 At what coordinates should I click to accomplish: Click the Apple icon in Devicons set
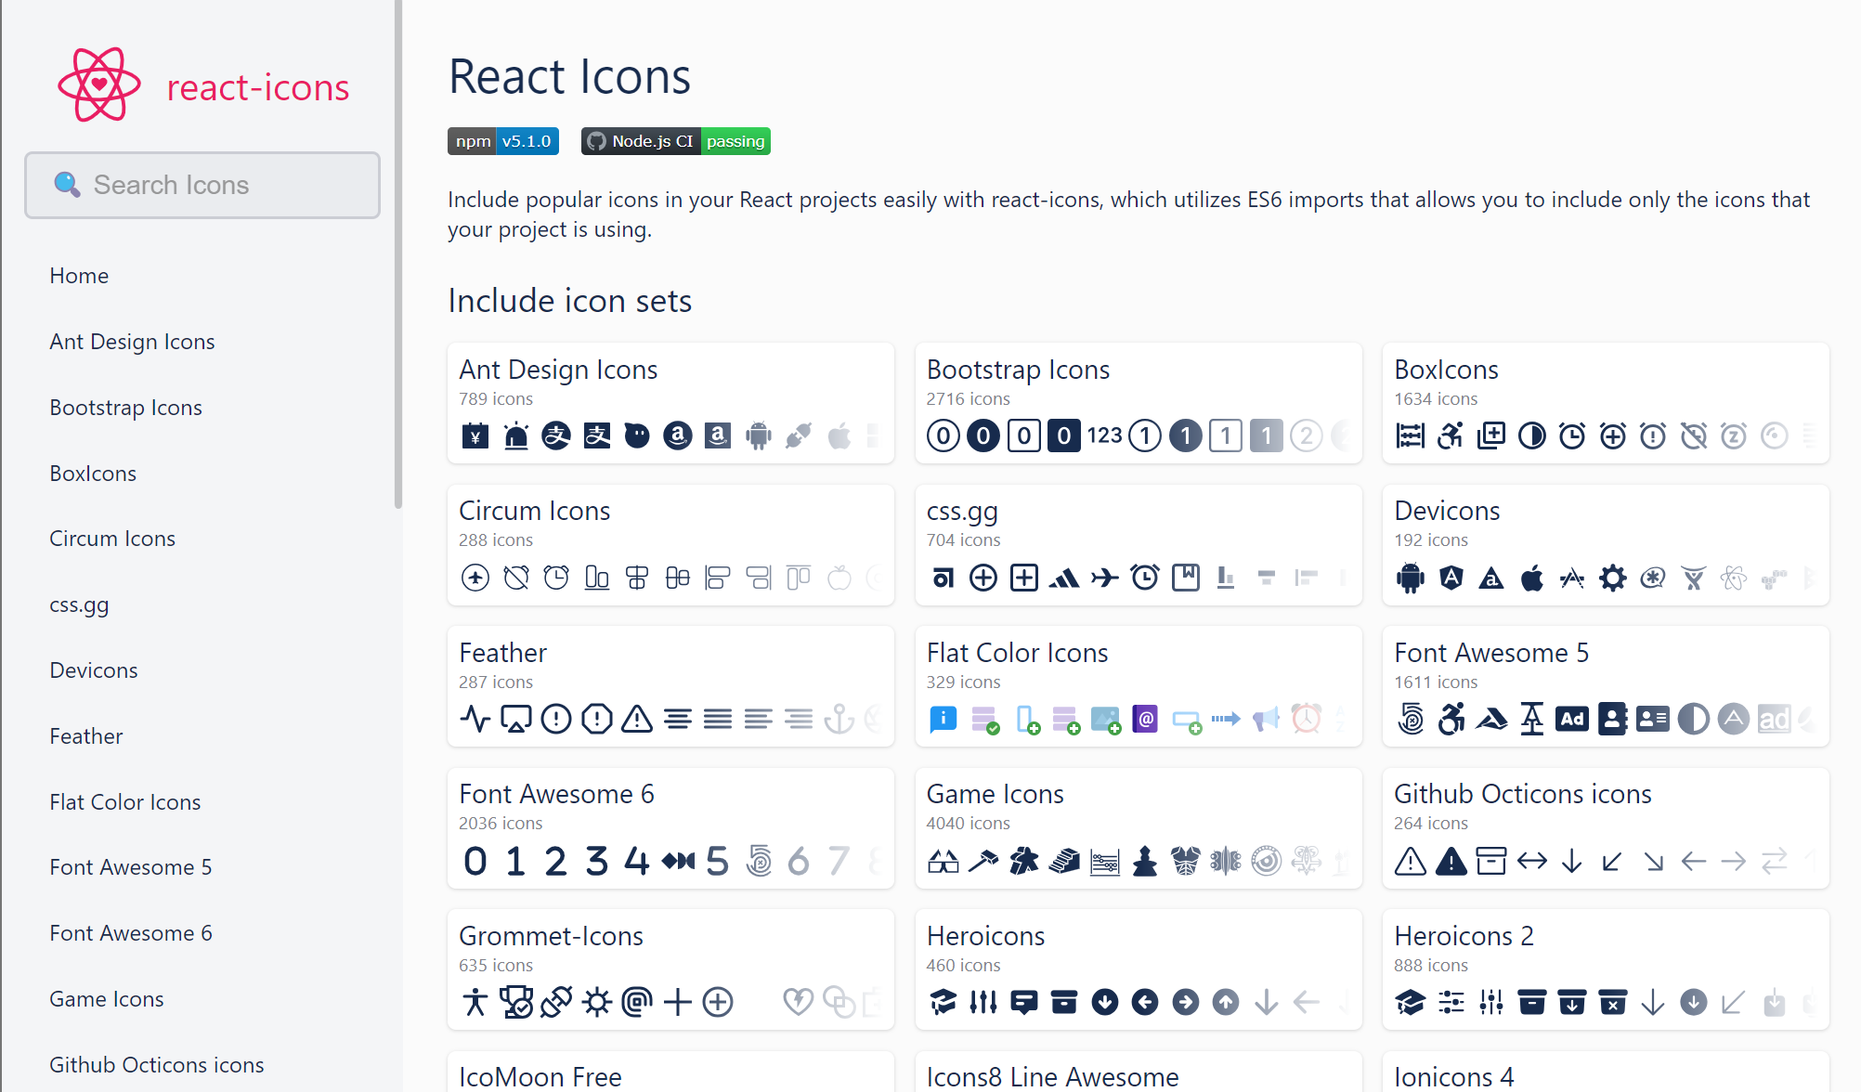click(x=1531, y=577)
